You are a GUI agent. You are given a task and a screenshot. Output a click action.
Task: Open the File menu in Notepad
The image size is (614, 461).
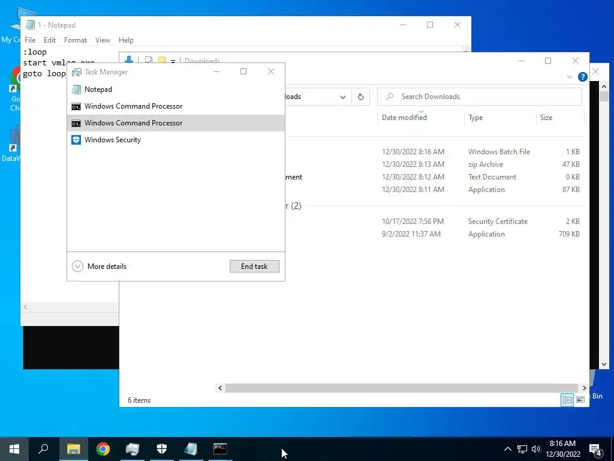pos(30,40)
